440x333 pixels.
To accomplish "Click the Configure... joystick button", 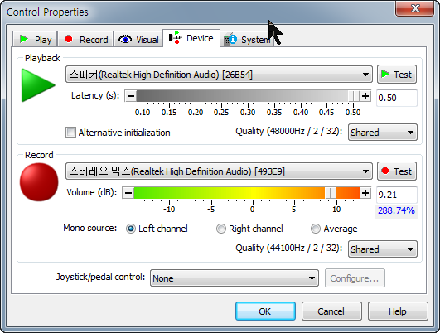I will point(355,278).
